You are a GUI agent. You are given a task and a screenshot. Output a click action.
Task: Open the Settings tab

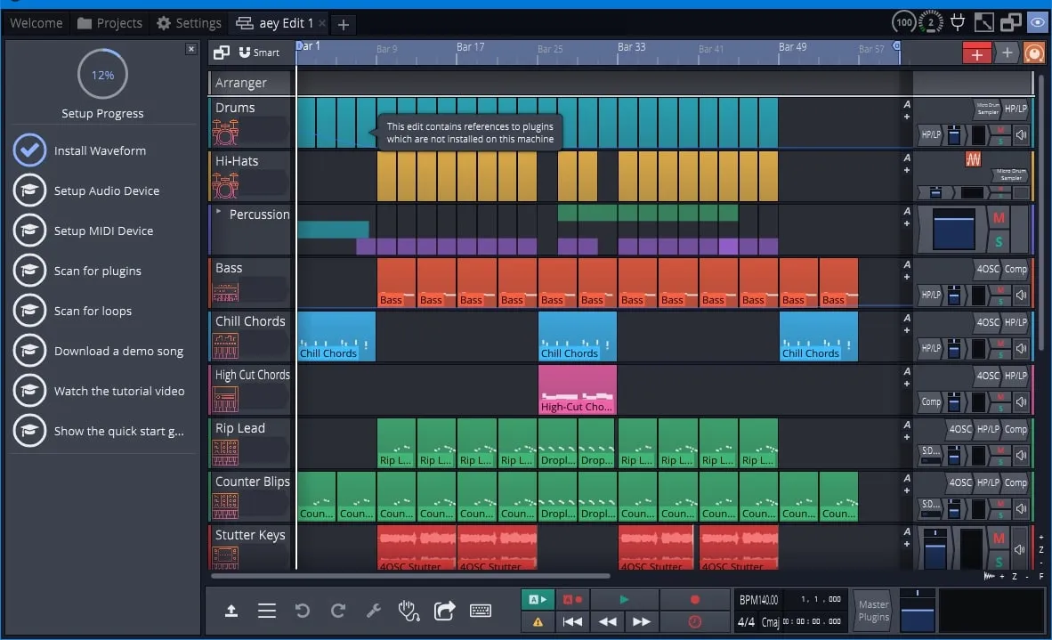tap(189, 23)
